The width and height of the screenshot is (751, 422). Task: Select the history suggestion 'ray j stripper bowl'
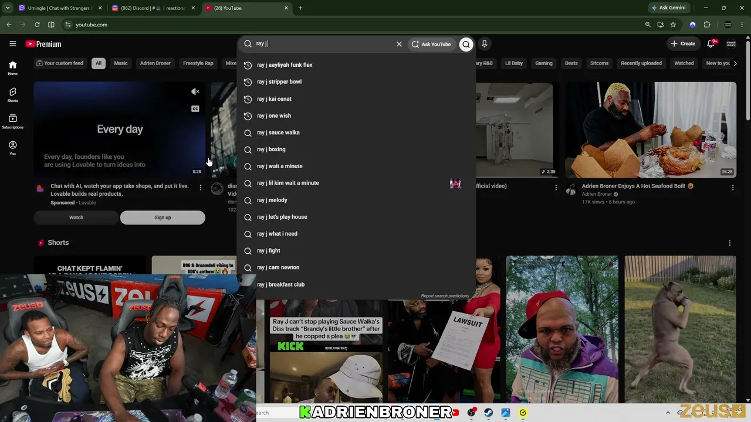point(357,82)
